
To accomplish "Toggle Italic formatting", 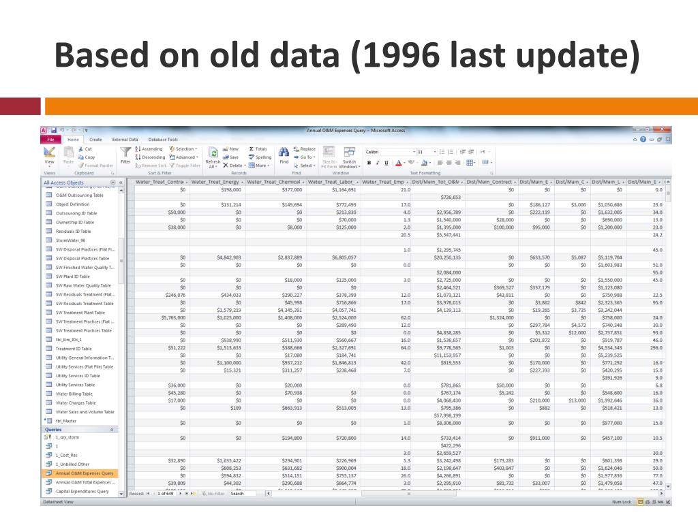I will click(378, 163).
